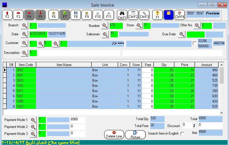Click the F3 left arrow toolbar button

pos(18,14)
